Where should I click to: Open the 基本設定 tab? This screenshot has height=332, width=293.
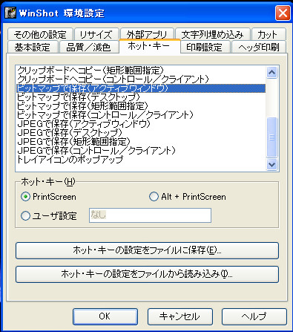tap(33, 47)
